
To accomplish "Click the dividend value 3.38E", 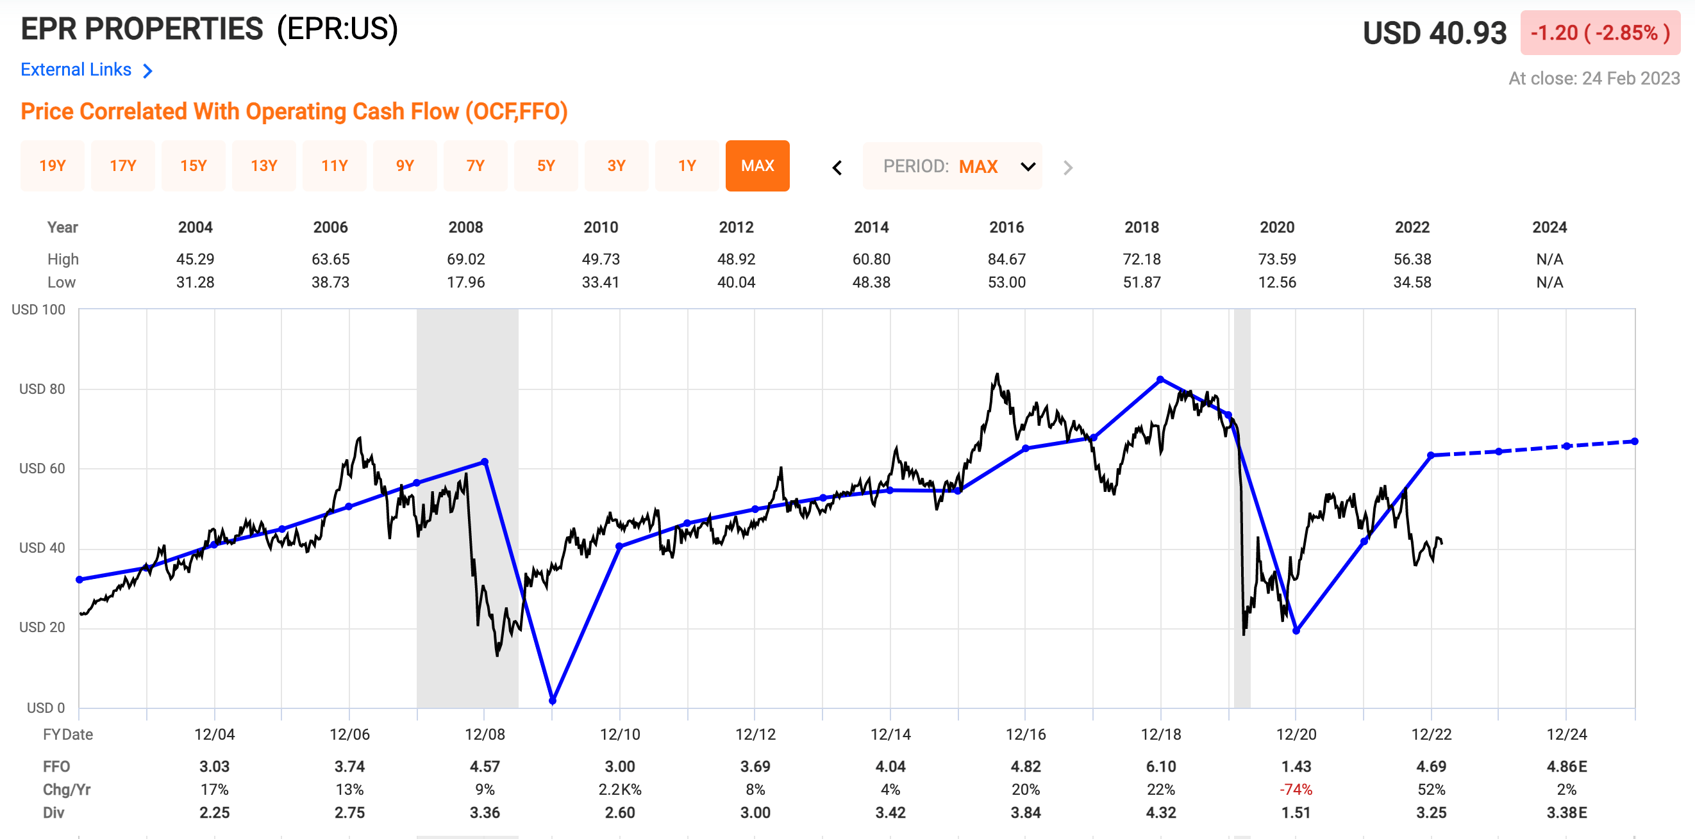I will point(1567,813).
